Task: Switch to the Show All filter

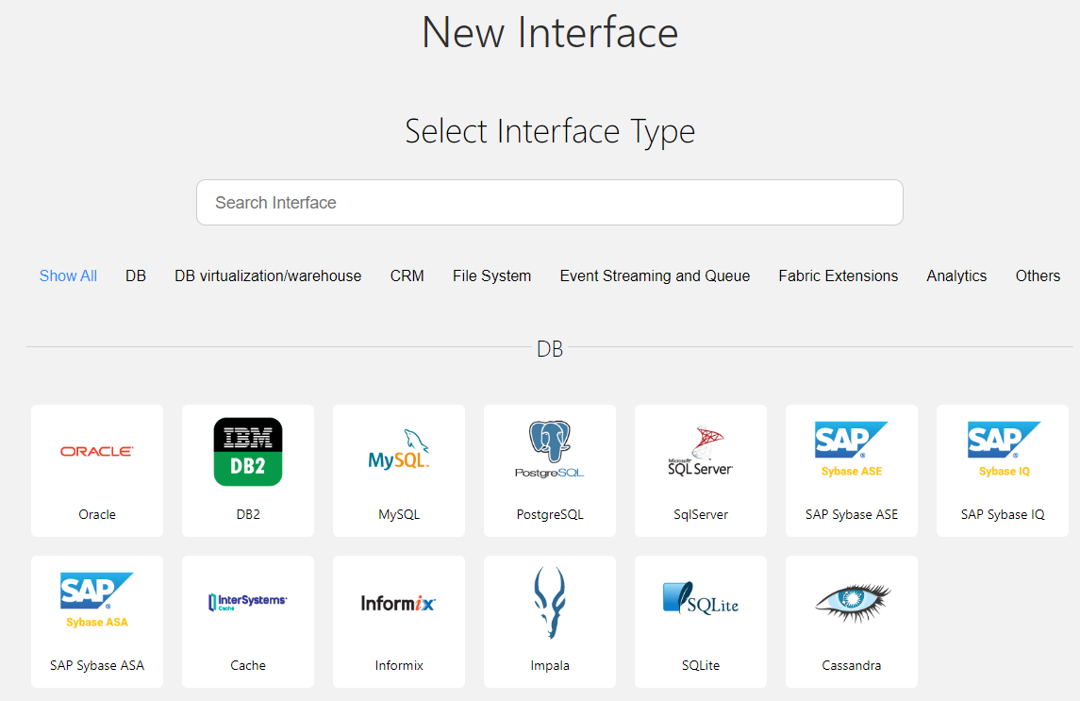Action: pyautogui.click(x=68, y=276)
